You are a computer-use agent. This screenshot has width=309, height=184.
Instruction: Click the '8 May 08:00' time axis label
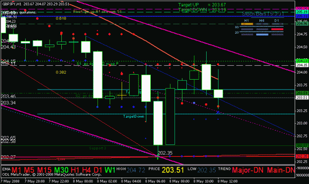pos(179,181)
